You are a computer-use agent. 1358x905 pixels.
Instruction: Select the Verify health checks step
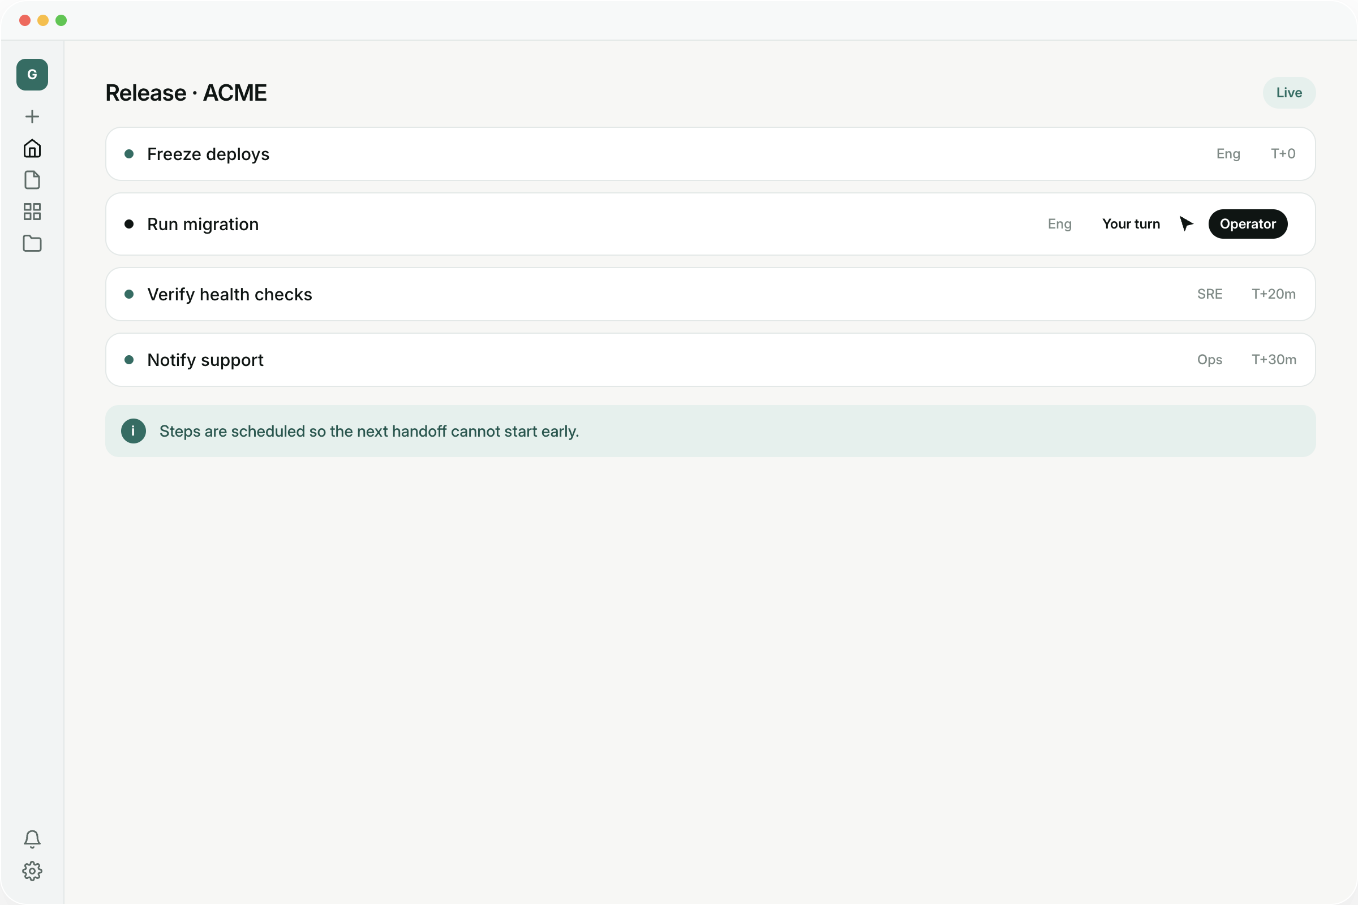[710, 294]
